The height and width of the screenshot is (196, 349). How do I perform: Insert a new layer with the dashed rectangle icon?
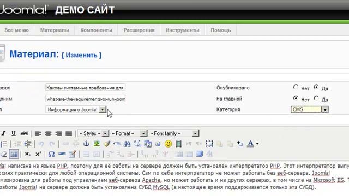click(x=209, y=144)
